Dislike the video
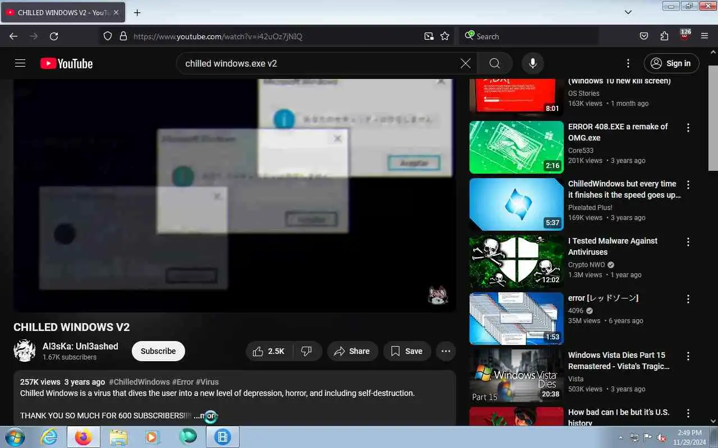718x448 pixels. (x=307, y=351)
